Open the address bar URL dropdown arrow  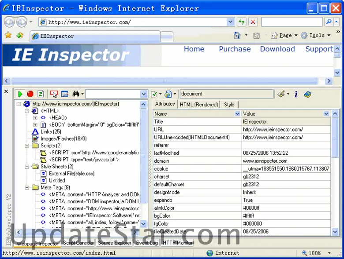[x=230, y=22]
